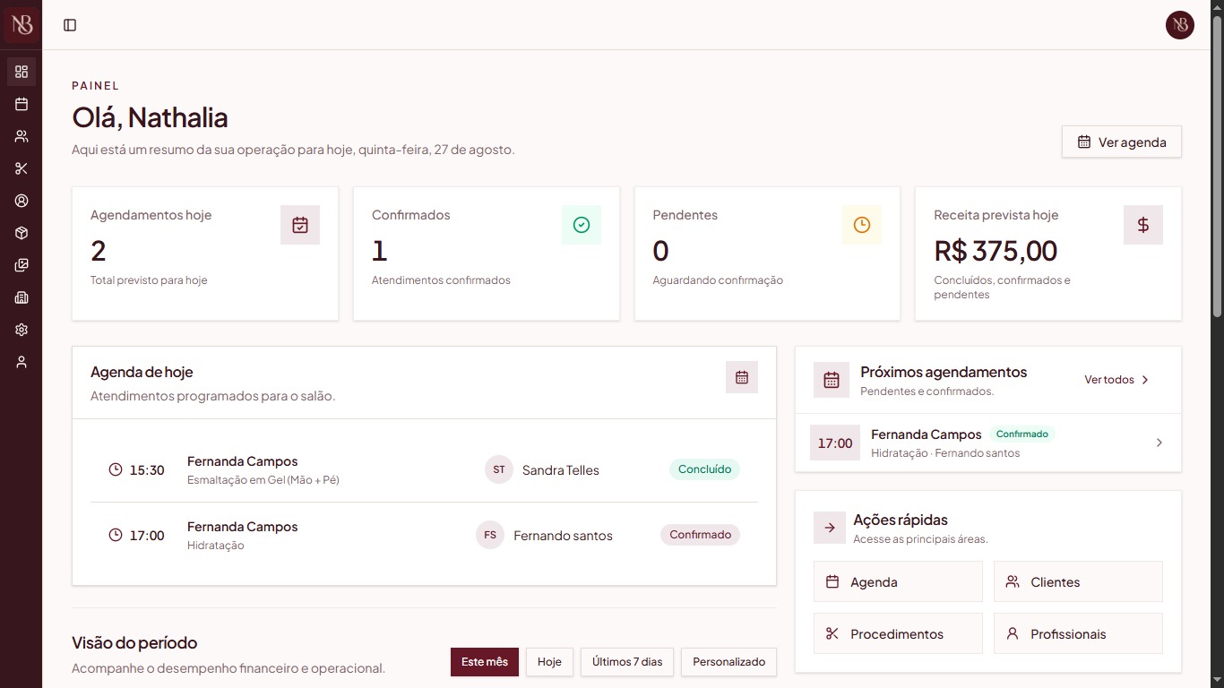Open the 15:30 Fernanda Campos appointment

click(424, 469)
